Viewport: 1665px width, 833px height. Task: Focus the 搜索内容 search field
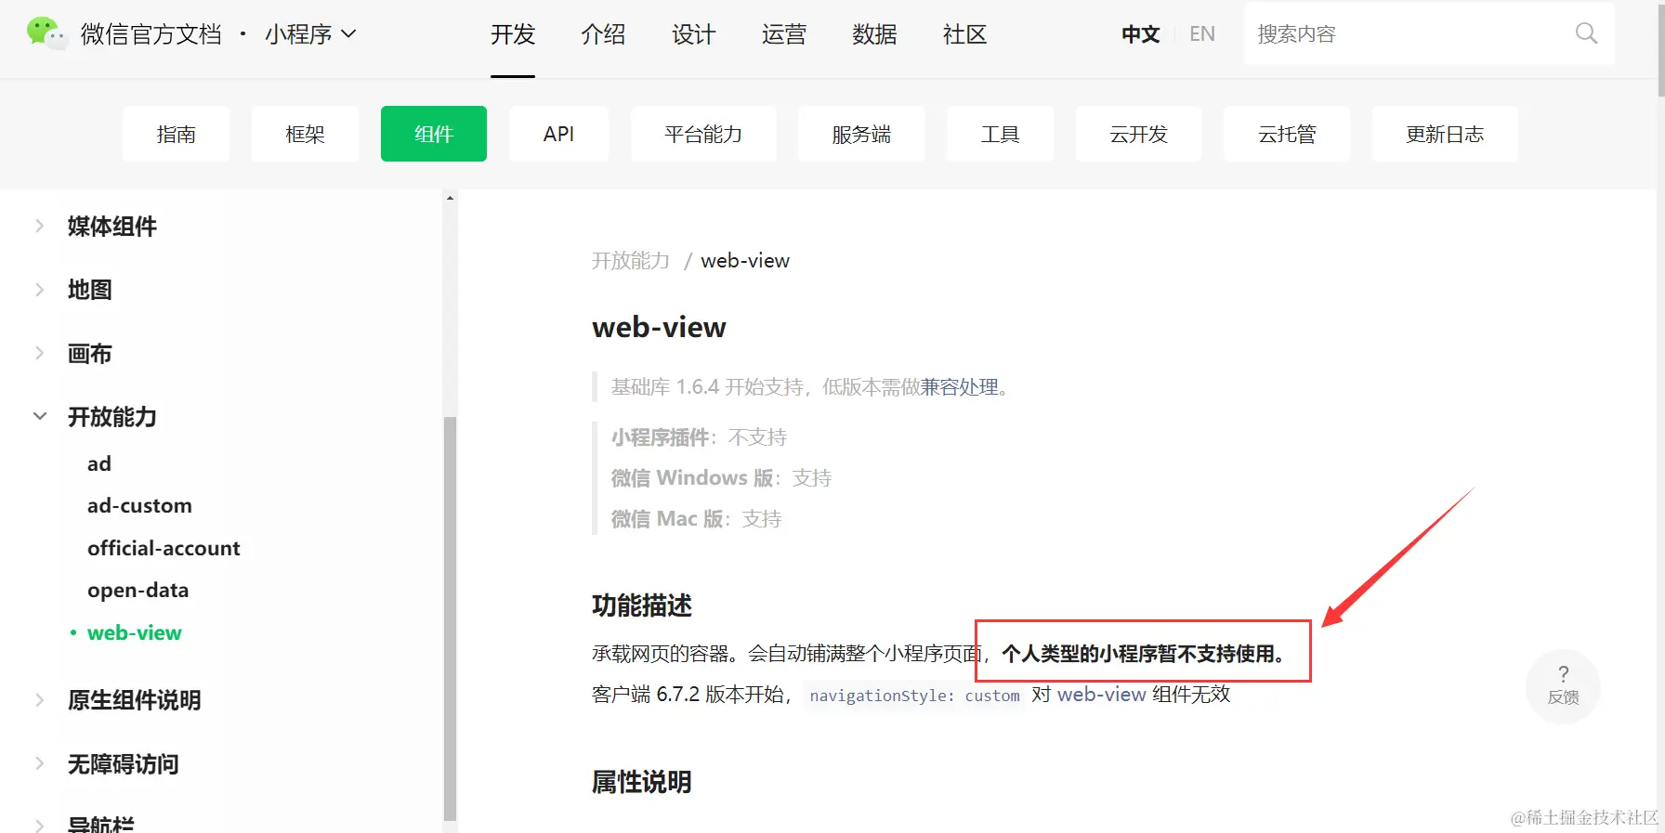1429,33
